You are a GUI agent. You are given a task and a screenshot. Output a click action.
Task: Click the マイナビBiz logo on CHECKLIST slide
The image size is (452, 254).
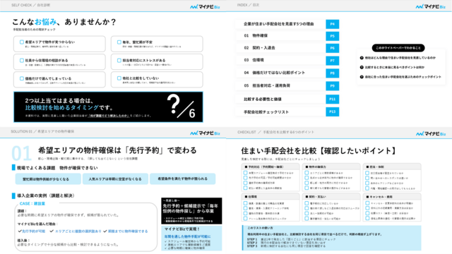click(x=431, y=133)
